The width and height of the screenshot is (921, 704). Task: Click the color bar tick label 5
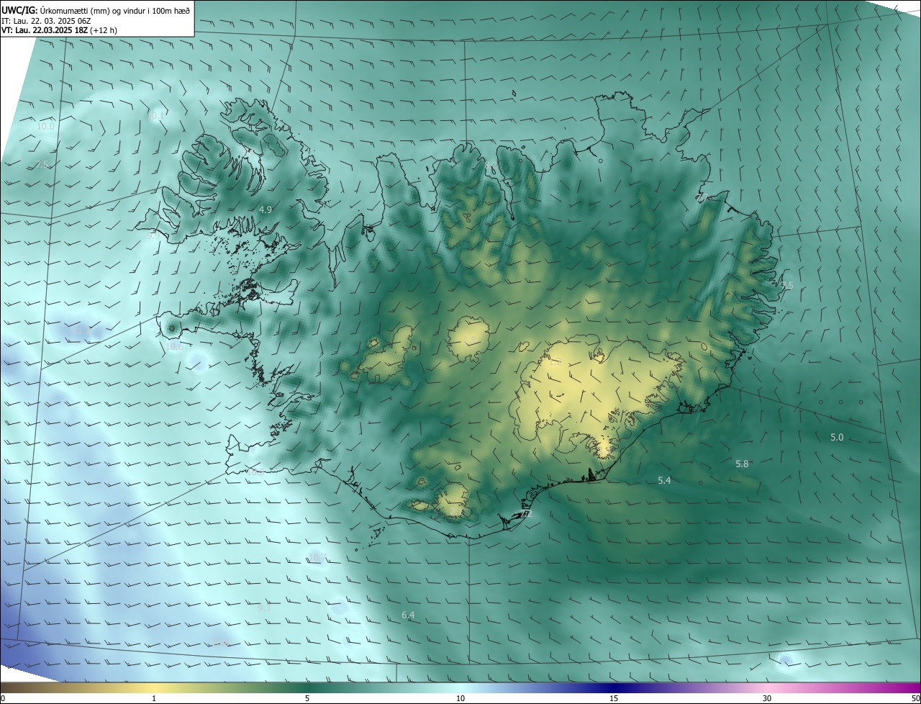pos(307,698)
